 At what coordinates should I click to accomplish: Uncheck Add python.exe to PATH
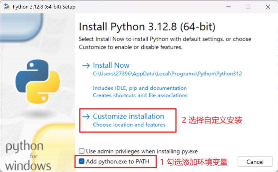(81, 161)
